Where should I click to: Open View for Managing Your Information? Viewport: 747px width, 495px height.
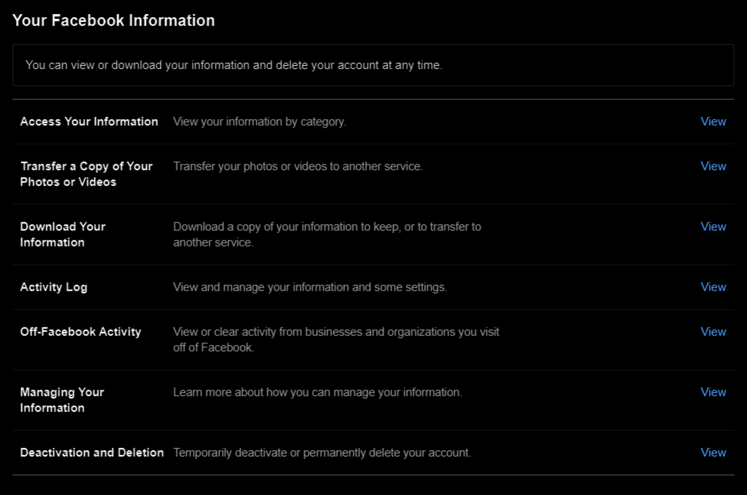coord(713,392)
